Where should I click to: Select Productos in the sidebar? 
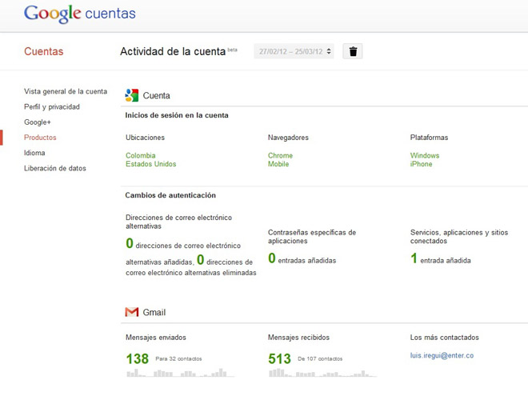tap(40, 138)
